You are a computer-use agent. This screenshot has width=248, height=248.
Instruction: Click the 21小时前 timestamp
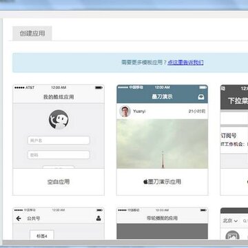pyautogui.click(x=197, y=112)
